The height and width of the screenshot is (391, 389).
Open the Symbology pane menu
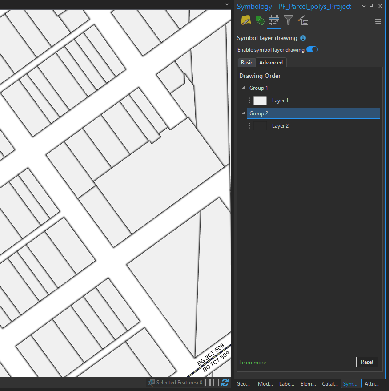coord(378,21)
